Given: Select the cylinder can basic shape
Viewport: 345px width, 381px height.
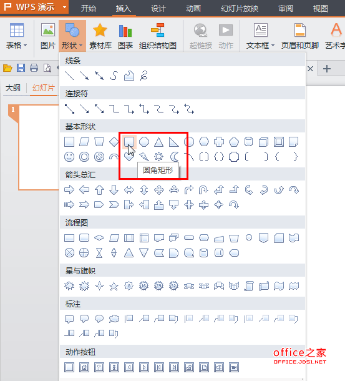Looking at the screenshot, I should pos(249,142).
